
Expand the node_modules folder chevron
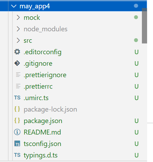18,29
